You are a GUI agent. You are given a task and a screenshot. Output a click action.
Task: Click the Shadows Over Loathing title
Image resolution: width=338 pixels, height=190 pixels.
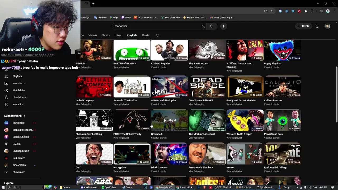pyautogui.click(x=89, y=134)
